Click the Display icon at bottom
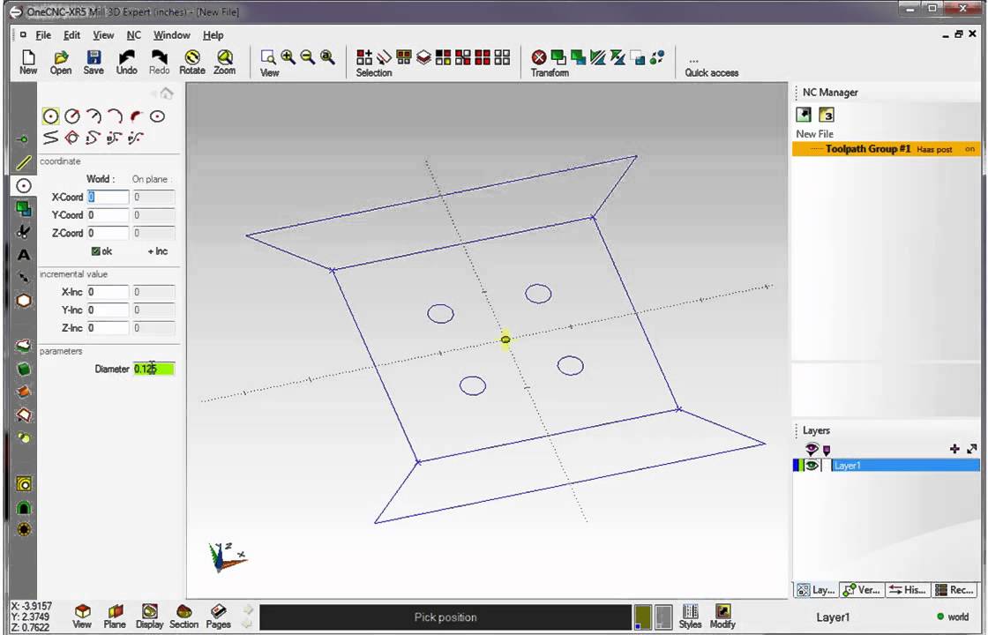Screen dimensions: 988x635 (x=149, y=616)
